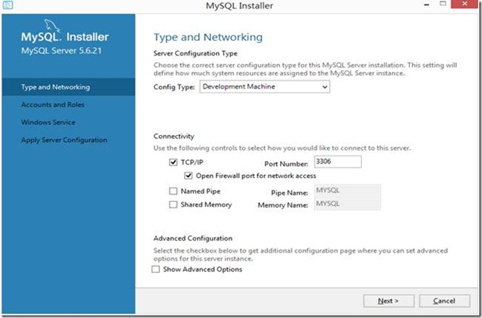Viewport: 482px width, 318px height.
Task: Toggle Open Firewall port for network access
Action: click(x=188, y=176)
